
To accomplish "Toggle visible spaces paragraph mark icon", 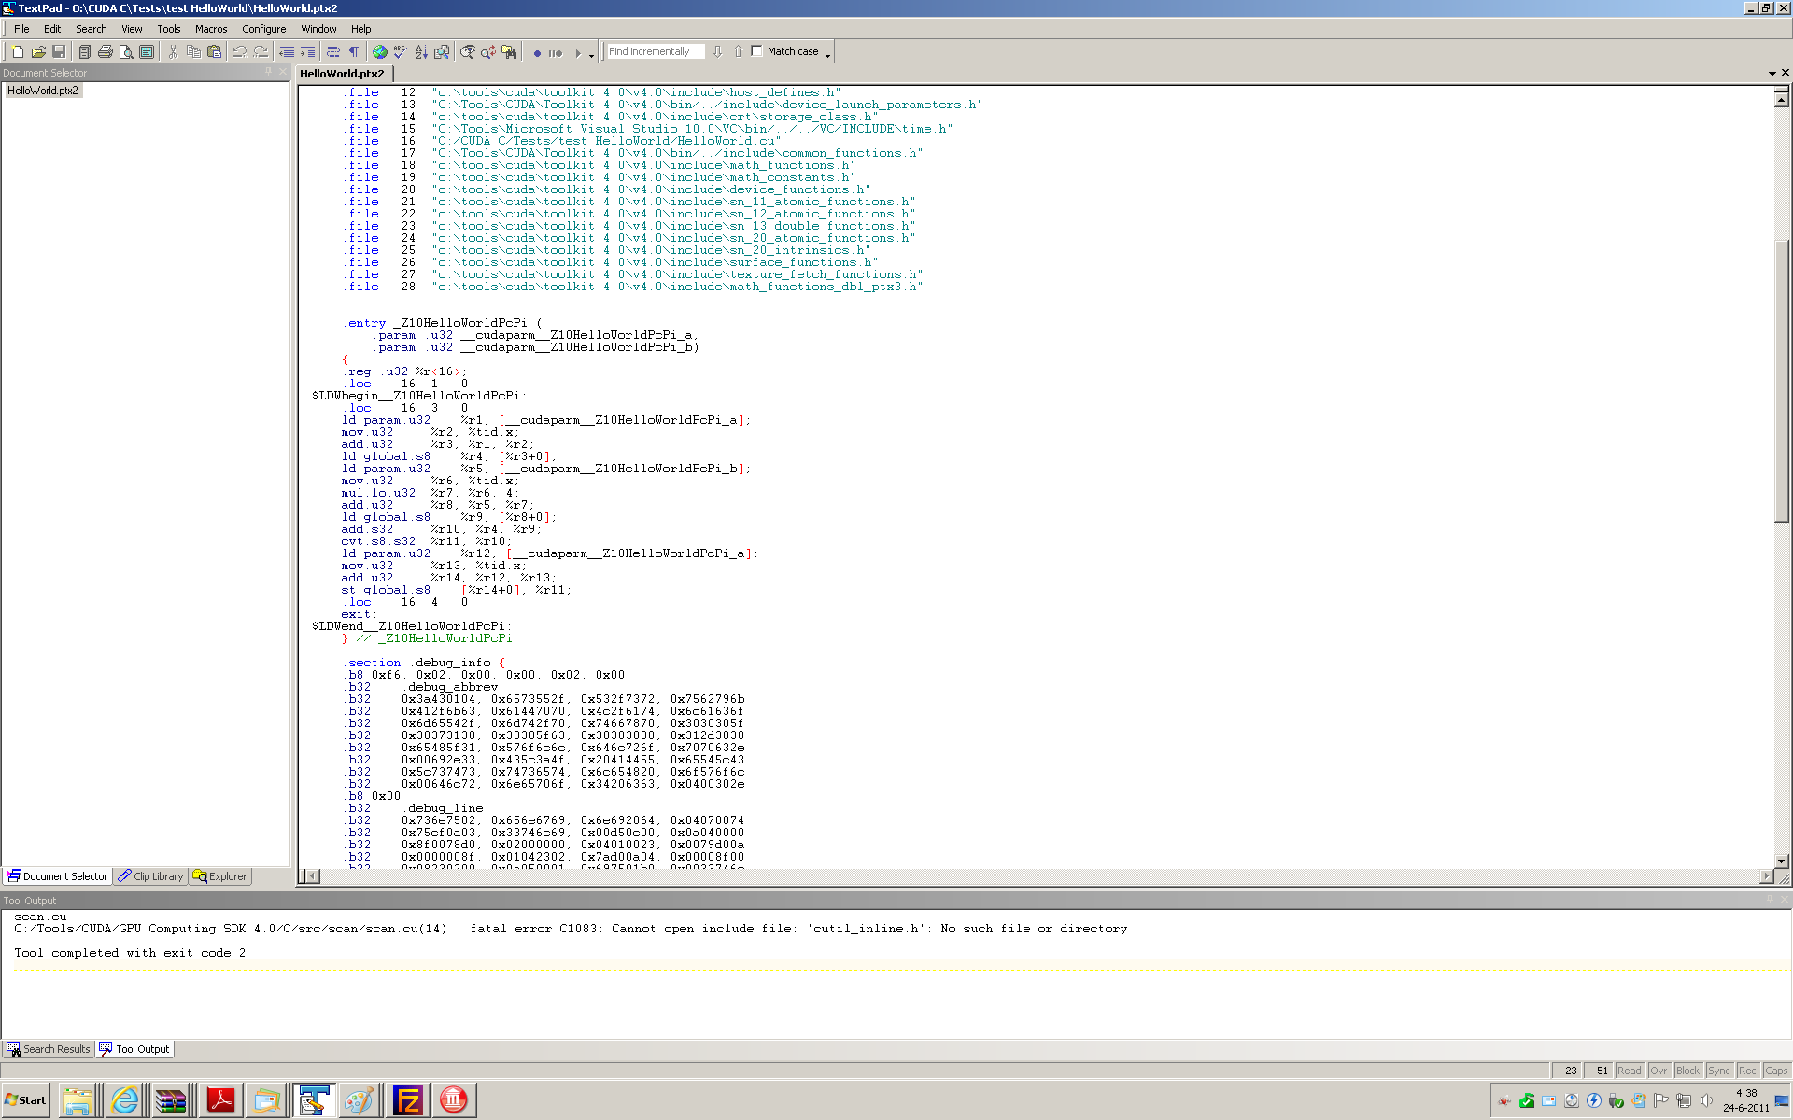I will tap(354, 52).
